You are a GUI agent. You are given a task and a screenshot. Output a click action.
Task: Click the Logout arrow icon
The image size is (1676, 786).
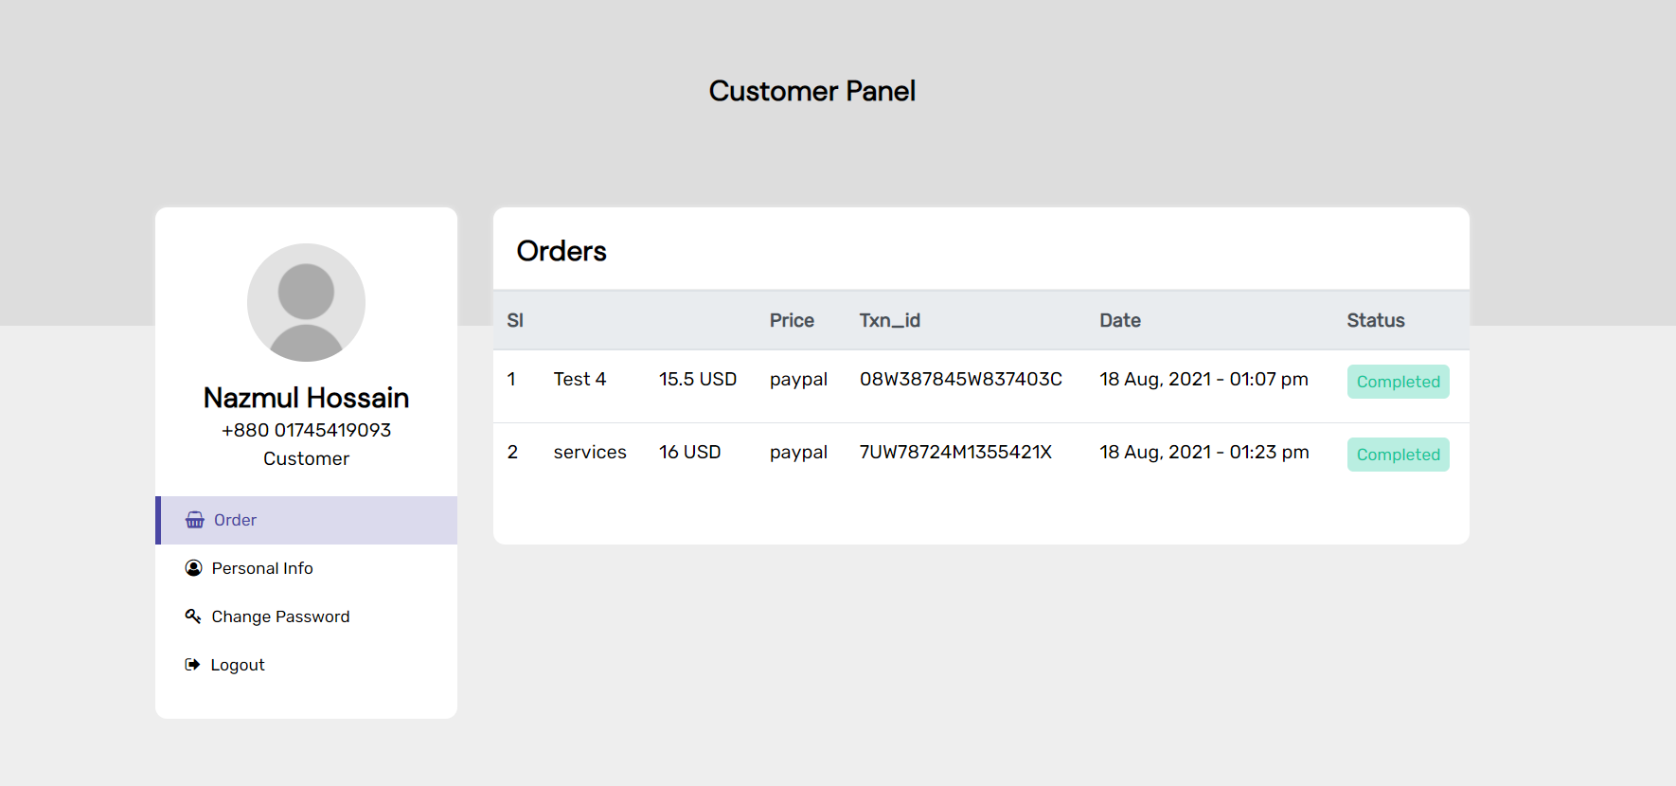click(192, 665)
